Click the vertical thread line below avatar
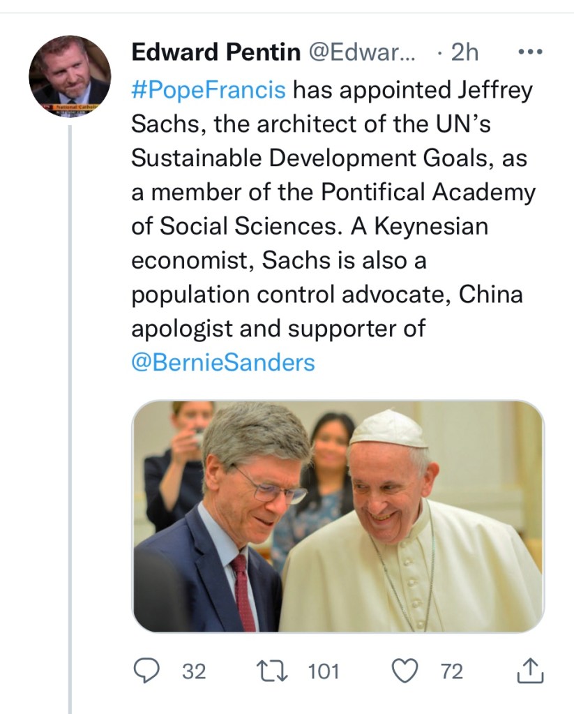 tap(70, 419)
